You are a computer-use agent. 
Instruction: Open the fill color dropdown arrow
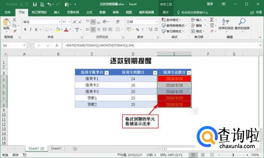tap(62, 30)
